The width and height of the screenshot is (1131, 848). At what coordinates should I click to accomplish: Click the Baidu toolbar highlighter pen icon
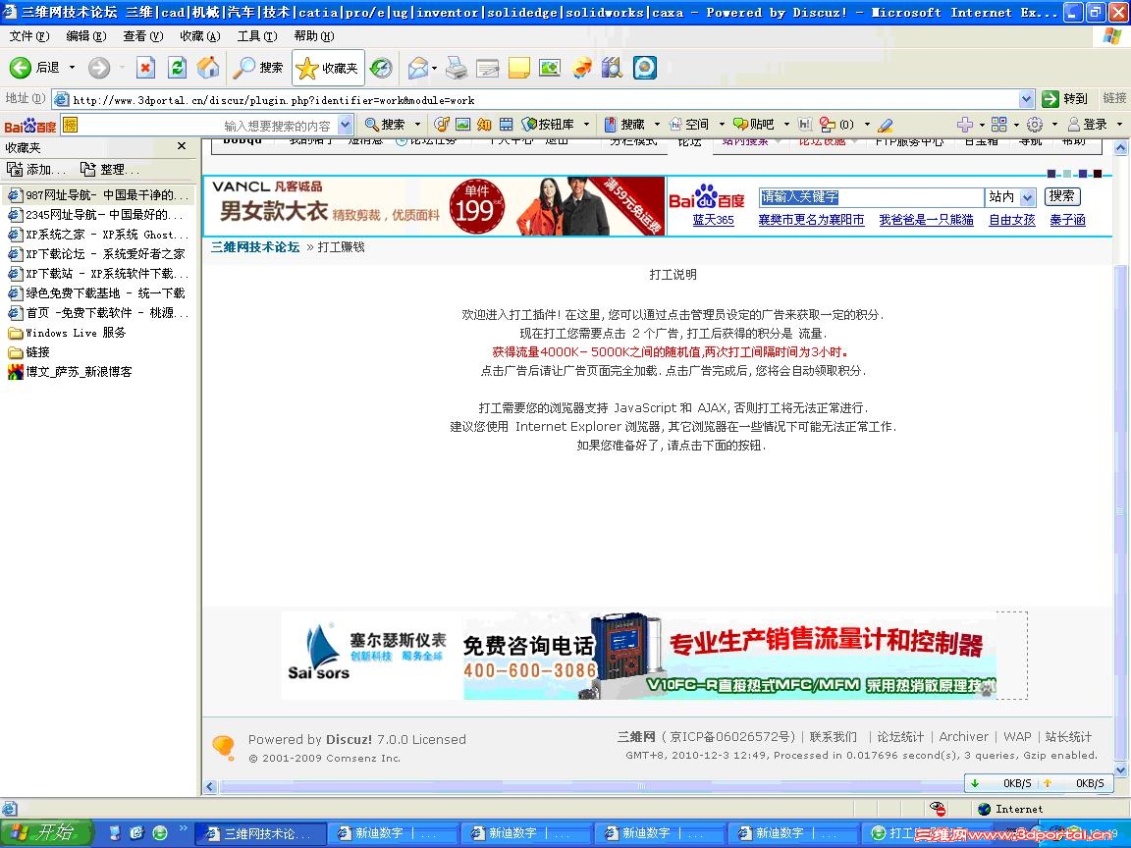click(886, 126)
